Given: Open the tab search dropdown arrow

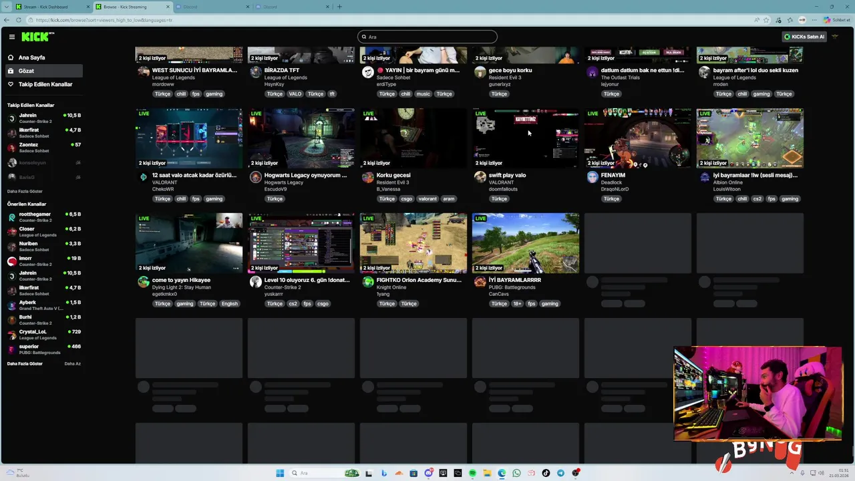Looking at the screenshot, I should pyautogui.click(x=6, y=7).
